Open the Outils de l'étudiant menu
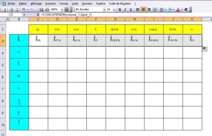This screenshot has height=136, width=212. click(x=120, y=4)
